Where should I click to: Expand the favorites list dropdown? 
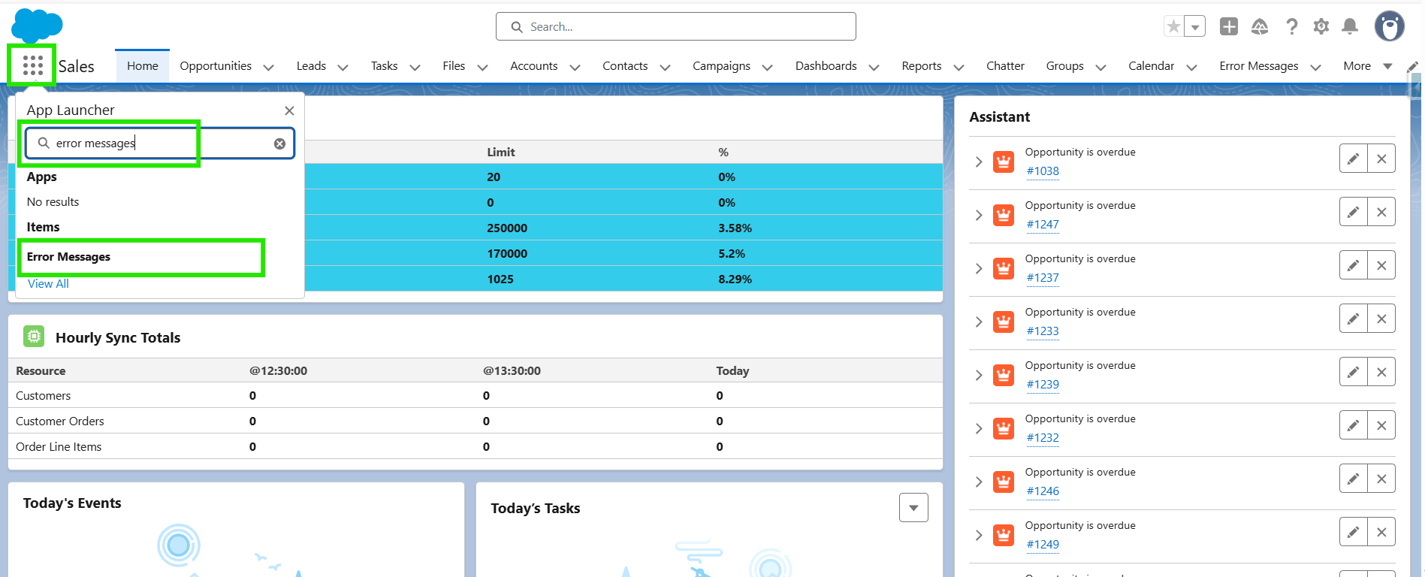(1194, 27)
